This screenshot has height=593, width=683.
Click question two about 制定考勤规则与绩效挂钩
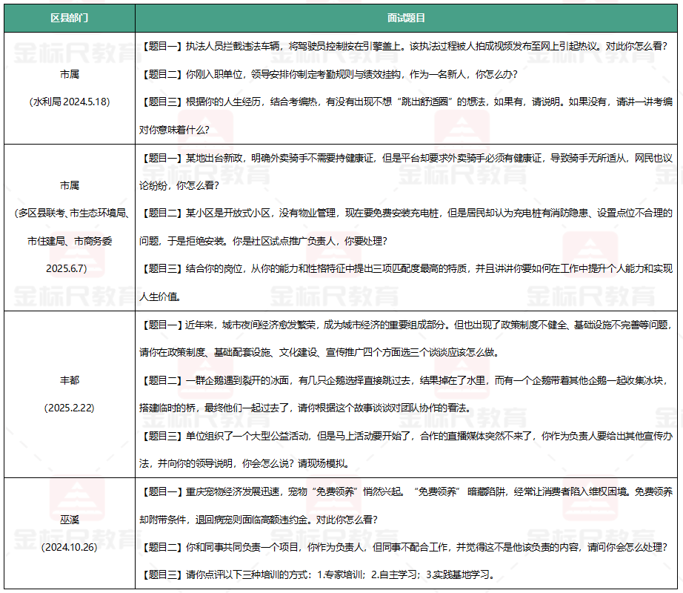(x=328, y=75)
